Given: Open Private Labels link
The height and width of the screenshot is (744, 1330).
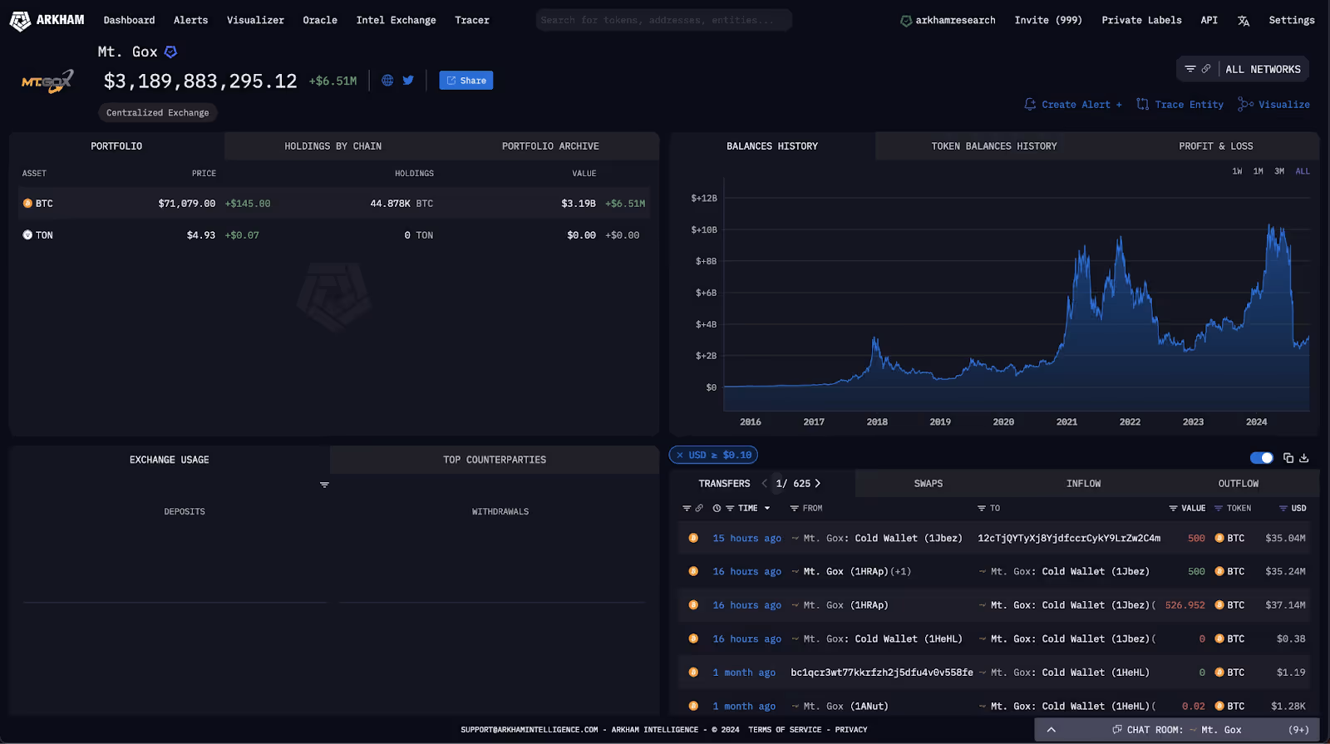Looking at the screenshot, I should pyautogui.click(x=1141, y=20).
